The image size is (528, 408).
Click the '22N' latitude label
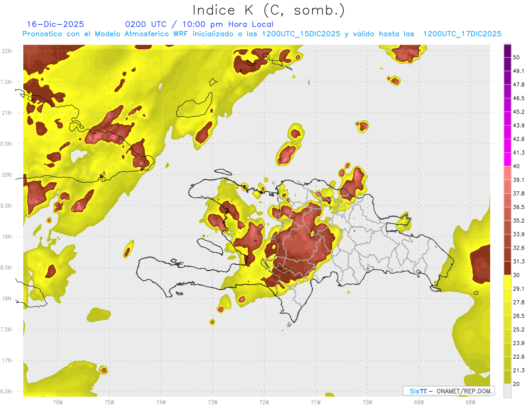7,51
